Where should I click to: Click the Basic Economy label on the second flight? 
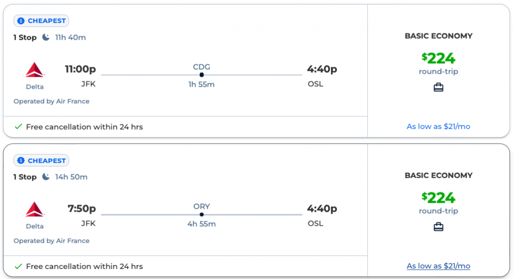[x=438, y=176]
